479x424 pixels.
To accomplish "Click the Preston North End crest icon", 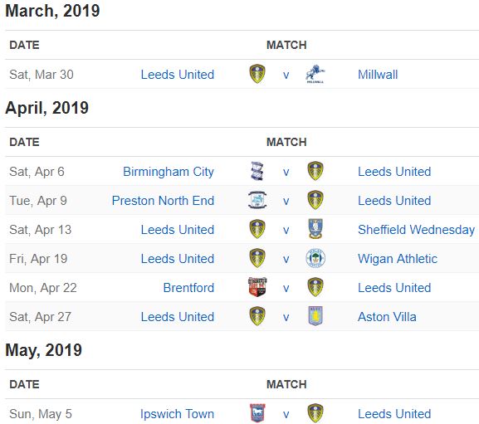I will click(x=257, y=200).
